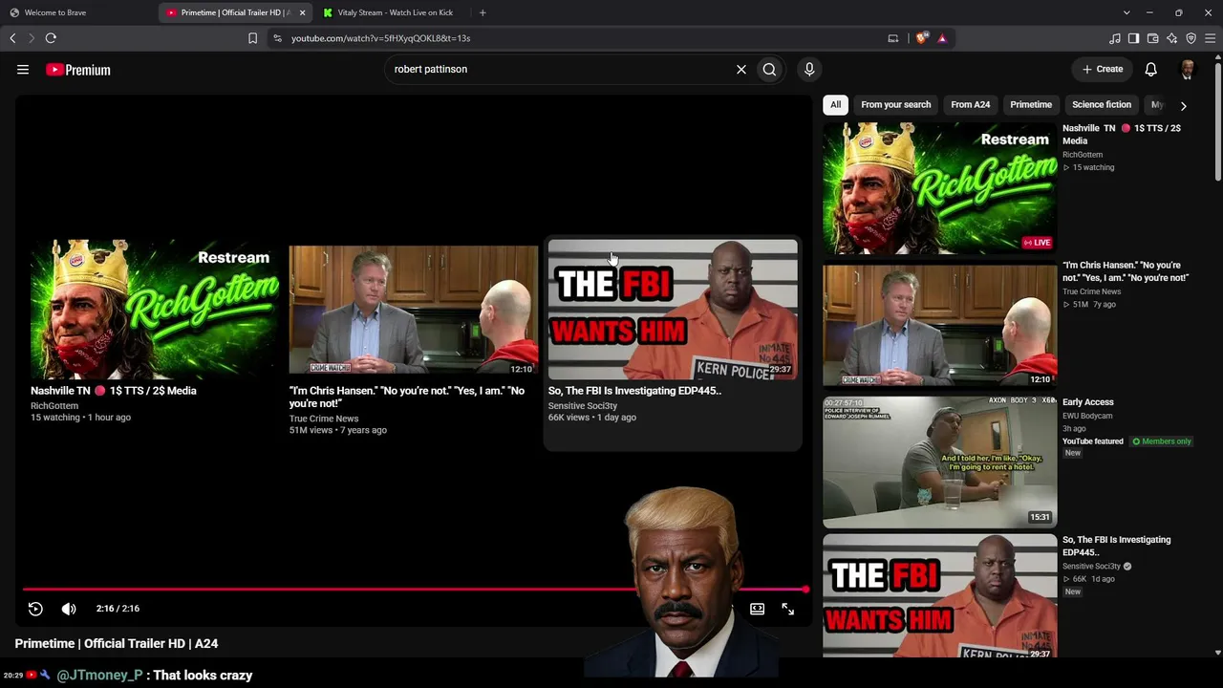
Task: Open Brave media playlist music icon
Action: (x=1115, y=38)
